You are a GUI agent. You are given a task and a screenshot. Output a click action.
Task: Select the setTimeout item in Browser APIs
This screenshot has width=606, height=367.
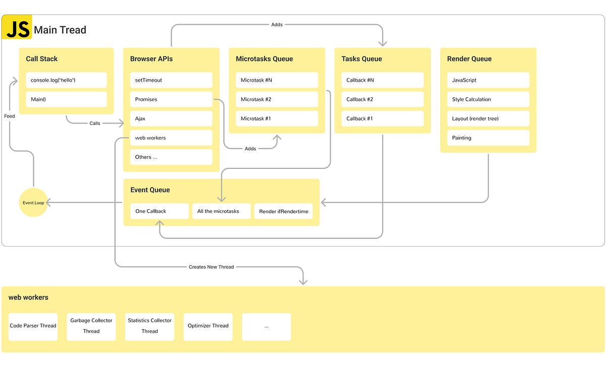tap(171, 80)
